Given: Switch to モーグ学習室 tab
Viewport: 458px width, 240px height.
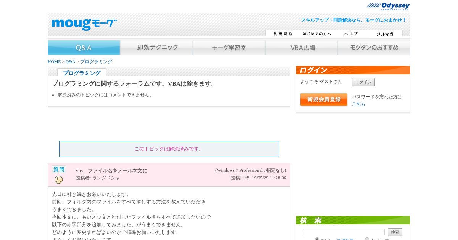Looking at the screenshot, I should pos(229,48).
